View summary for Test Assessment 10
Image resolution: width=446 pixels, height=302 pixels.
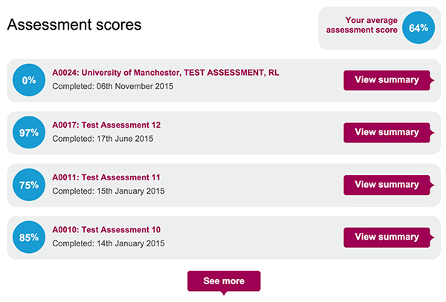[x=387, y=237]
